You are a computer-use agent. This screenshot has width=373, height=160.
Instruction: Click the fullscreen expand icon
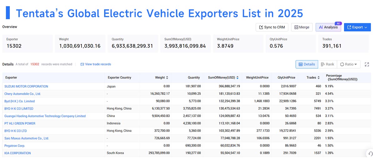click(367, 64)
